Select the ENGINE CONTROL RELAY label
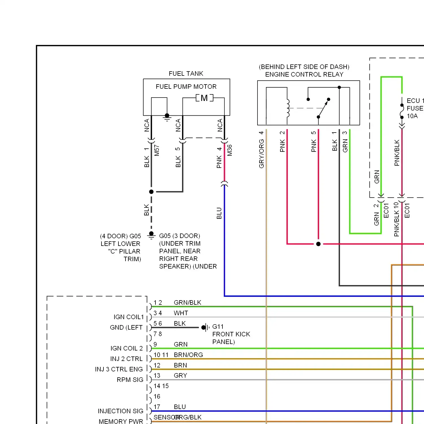The image size is (424, 424). pyautogui.click(x=304, y=74)
